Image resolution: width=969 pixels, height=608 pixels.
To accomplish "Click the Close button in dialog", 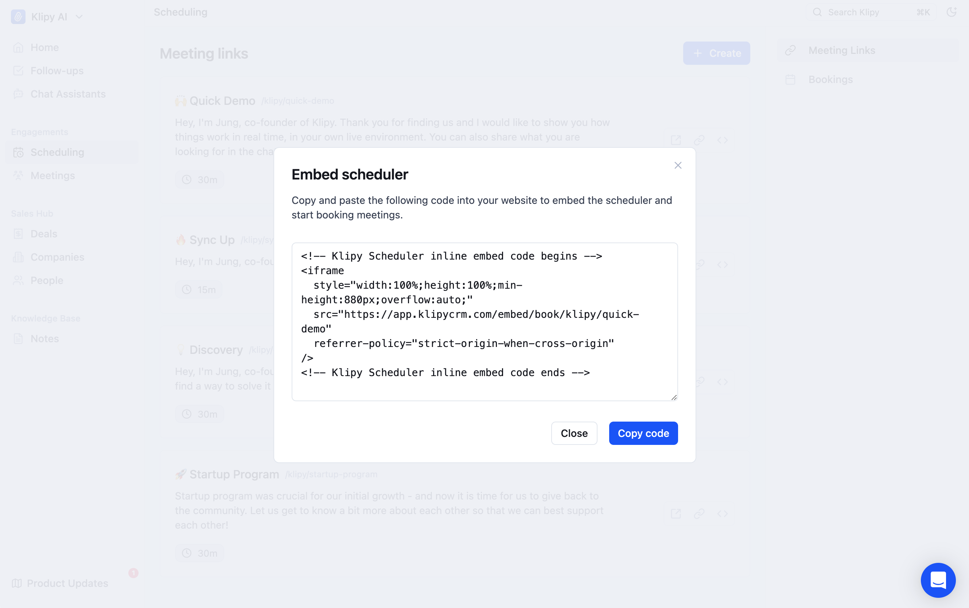I will tap(574, 433).
